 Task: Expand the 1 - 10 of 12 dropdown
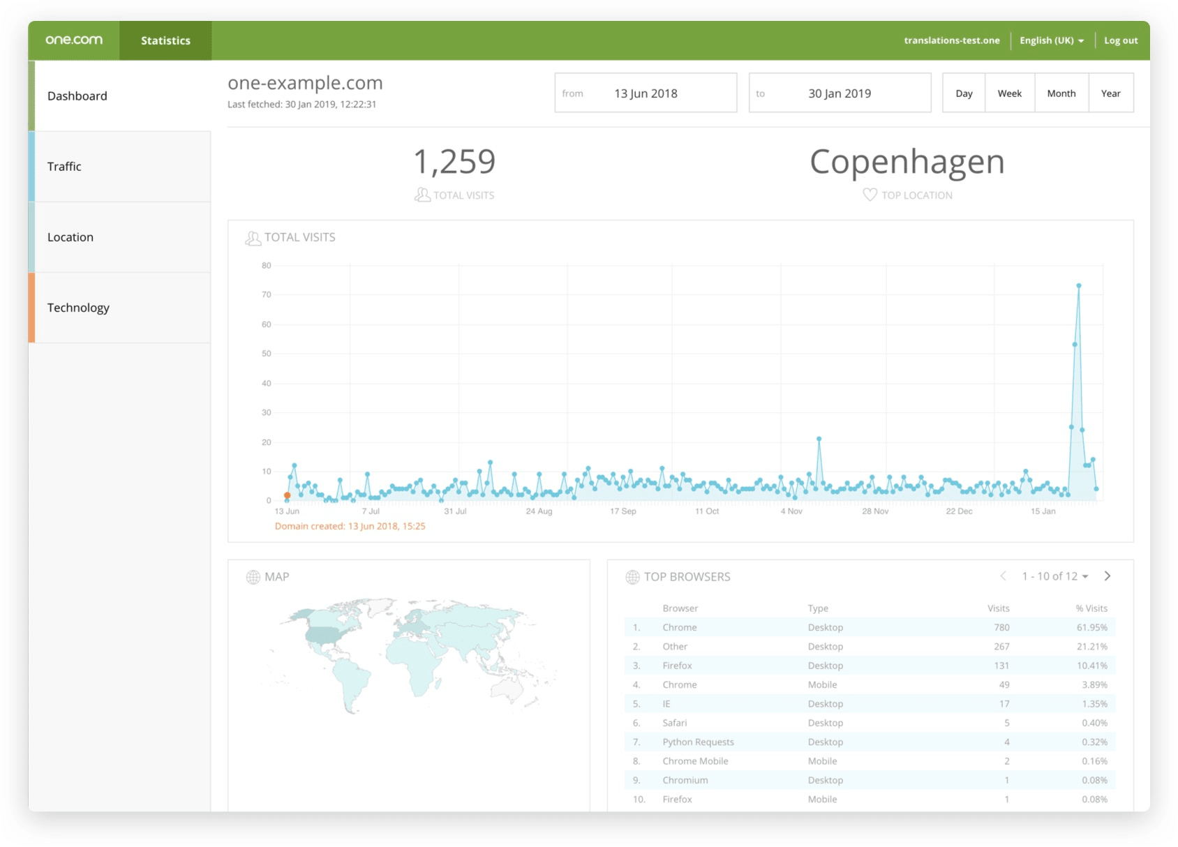(1055, 576)
